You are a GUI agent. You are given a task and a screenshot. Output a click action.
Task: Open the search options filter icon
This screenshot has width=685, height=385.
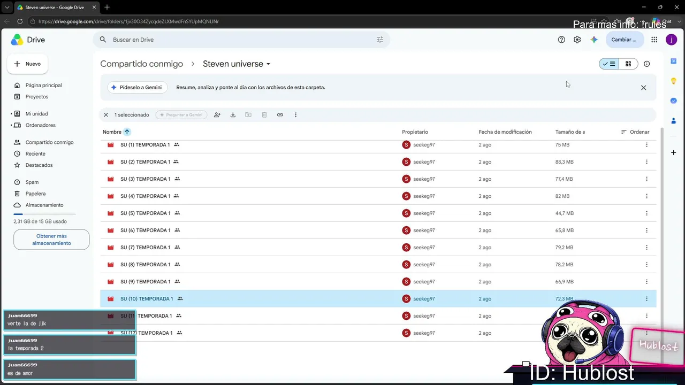pyautogui.click(x=380, y=40)
